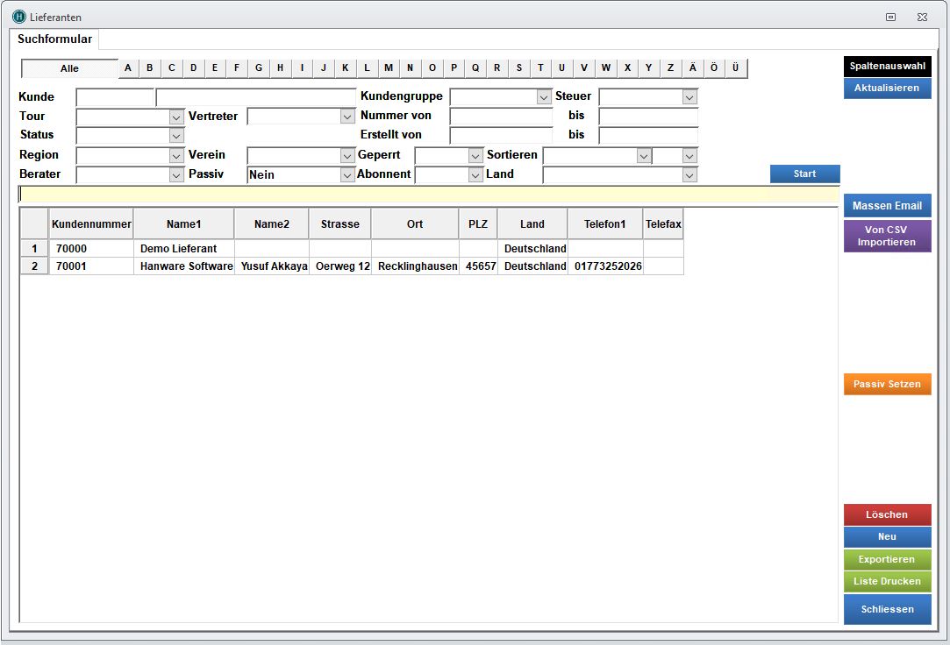
Task: Select the Alle alphabet filter
Action: point(69,68)
